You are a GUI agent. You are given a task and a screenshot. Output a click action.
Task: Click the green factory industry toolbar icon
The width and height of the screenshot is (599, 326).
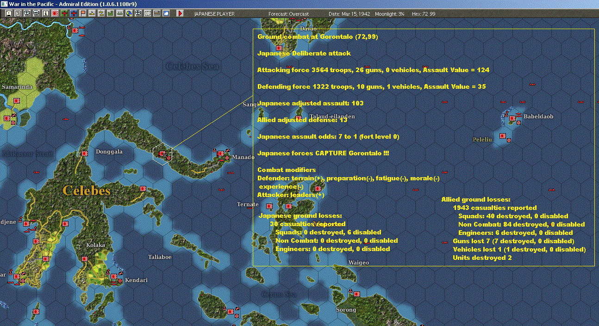point(110,13)
